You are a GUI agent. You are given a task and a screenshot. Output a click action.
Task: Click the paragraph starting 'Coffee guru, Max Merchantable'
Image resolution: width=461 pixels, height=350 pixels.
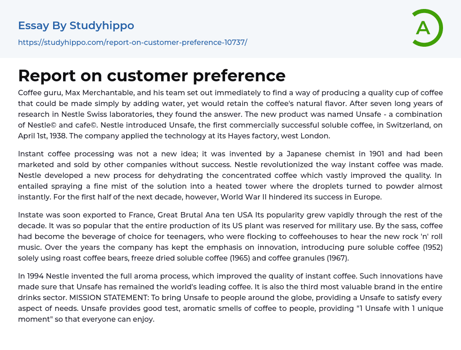[x=230, y=114]
